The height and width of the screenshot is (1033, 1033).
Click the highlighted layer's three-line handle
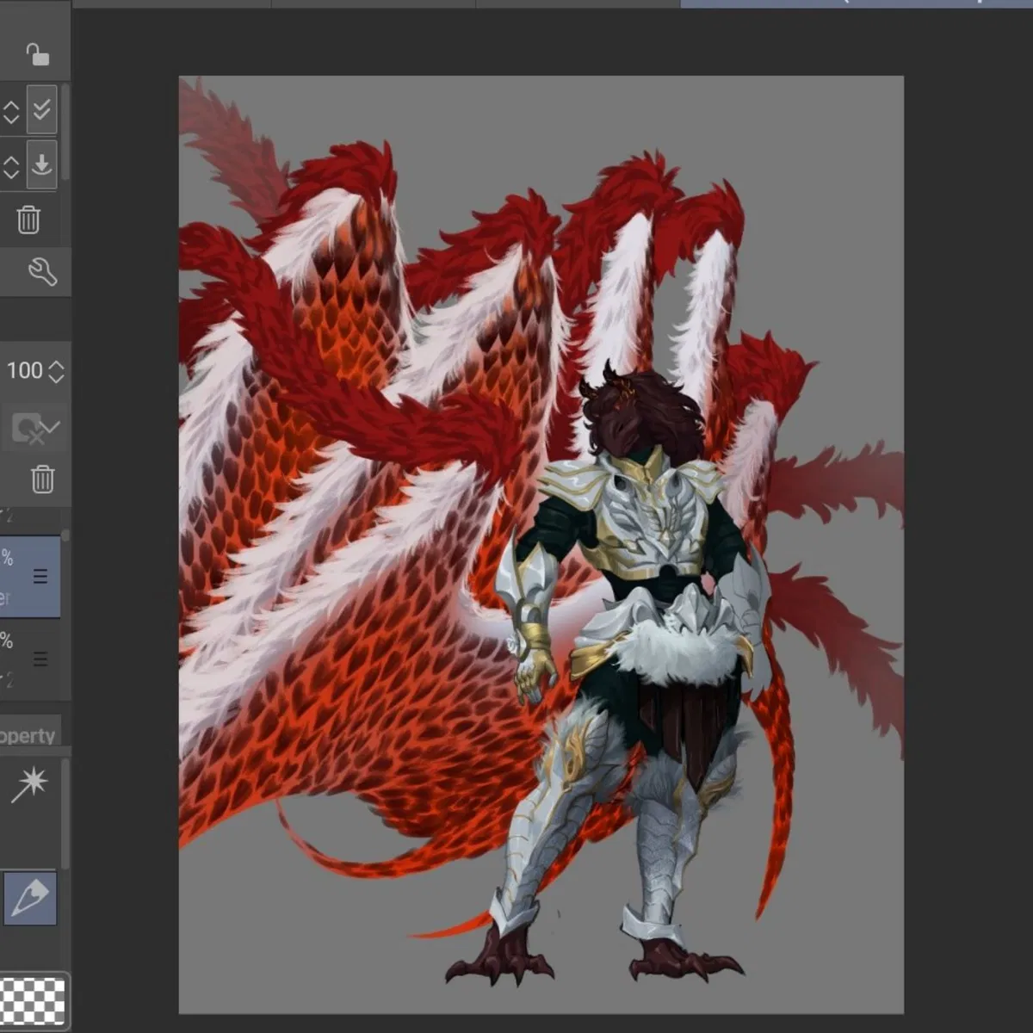click(x=40, y=577)
